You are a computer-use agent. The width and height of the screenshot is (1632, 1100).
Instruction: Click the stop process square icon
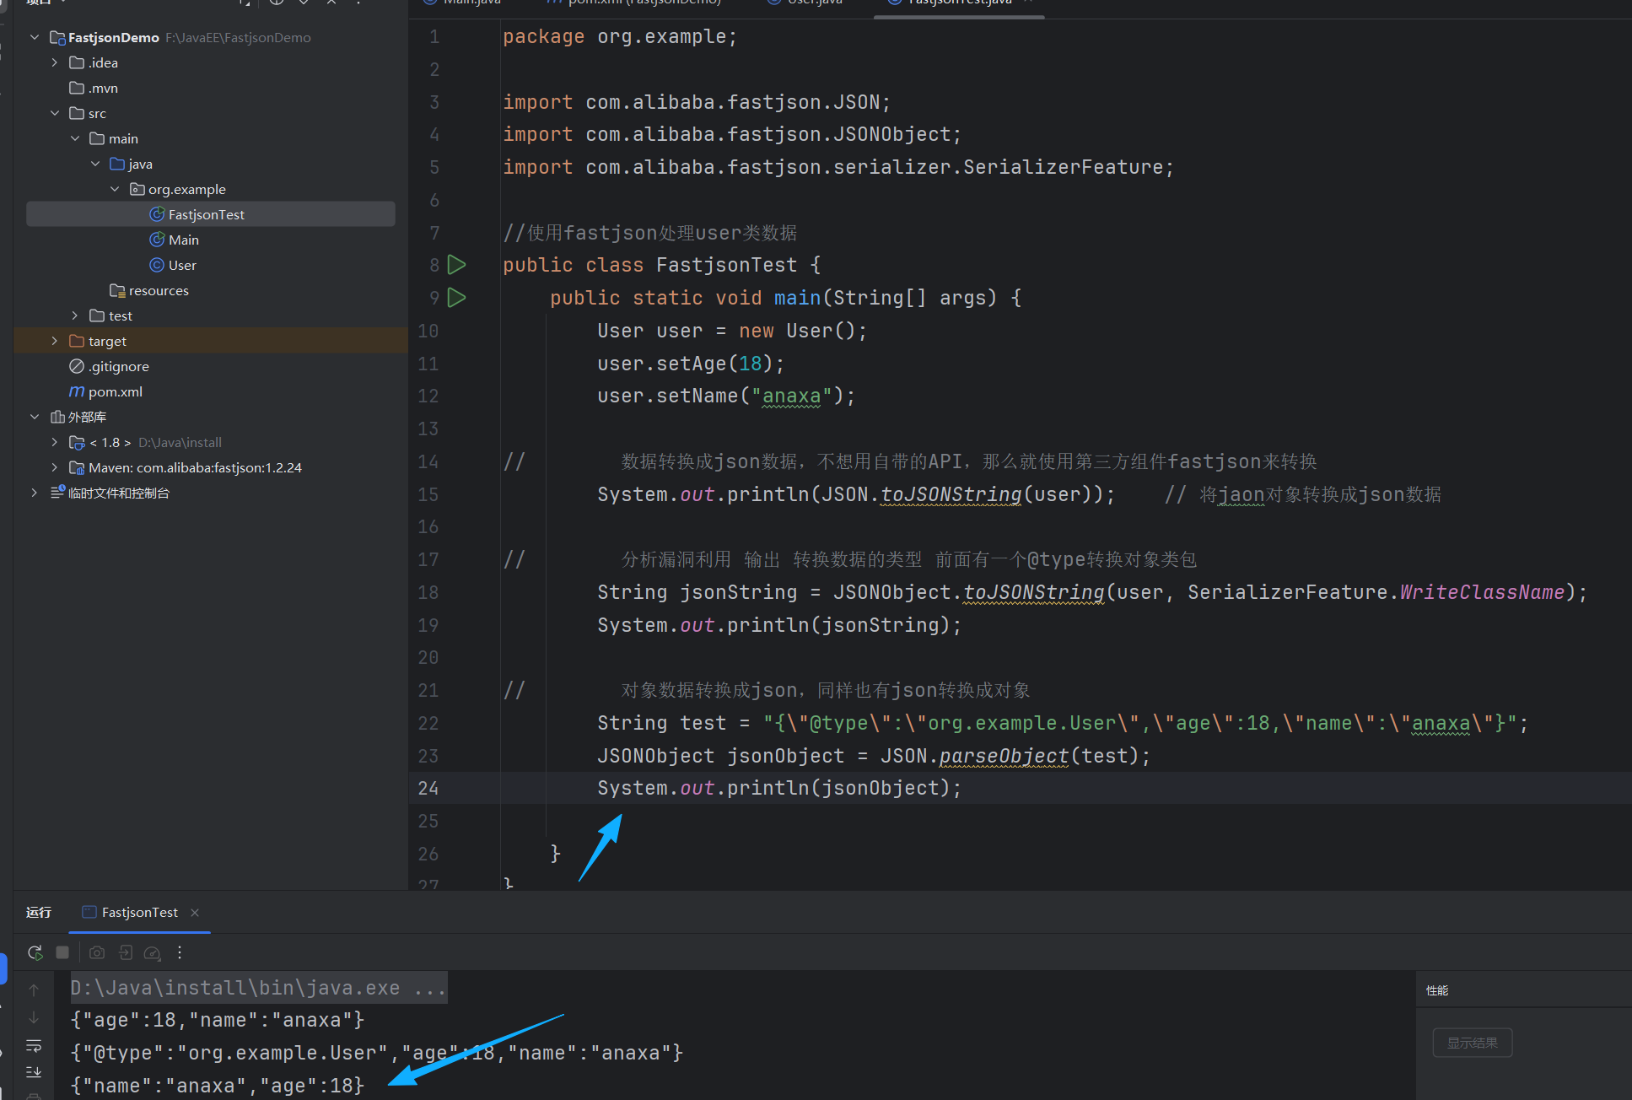tap(62, 952)
